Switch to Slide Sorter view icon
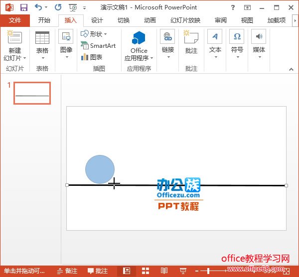Image resolution: width=299 pixels, height=277 pixels. coord(146,271)
